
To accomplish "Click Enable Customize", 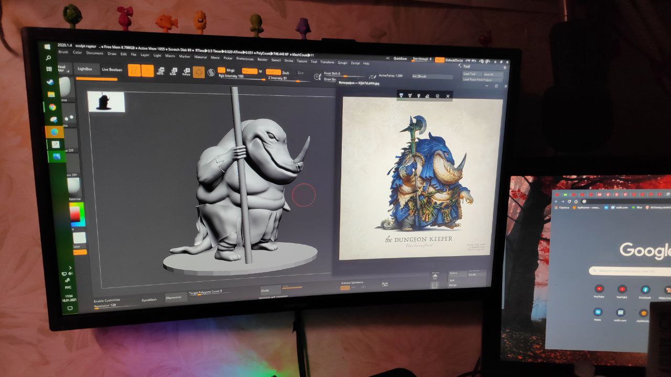I will [x=107, y=300].
